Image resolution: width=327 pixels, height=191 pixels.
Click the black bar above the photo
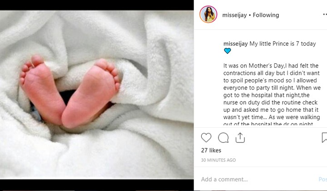pos(97,5)
